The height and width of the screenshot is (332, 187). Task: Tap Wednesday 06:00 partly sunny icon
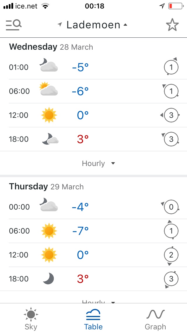click(49, 89)
